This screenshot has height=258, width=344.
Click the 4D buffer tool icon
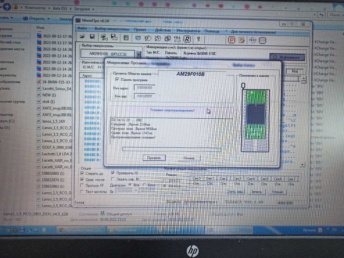pyautogui.click(x=138, y=38)
